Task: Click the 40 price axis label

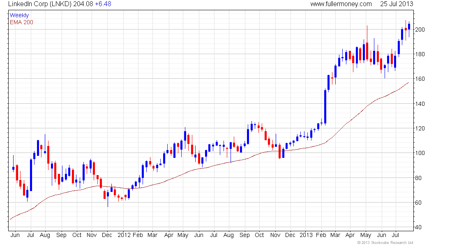Action: pos(418,227)
